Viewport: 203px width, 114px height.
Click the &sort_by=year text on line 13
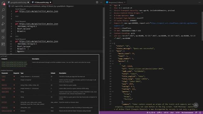click(24, 46)
